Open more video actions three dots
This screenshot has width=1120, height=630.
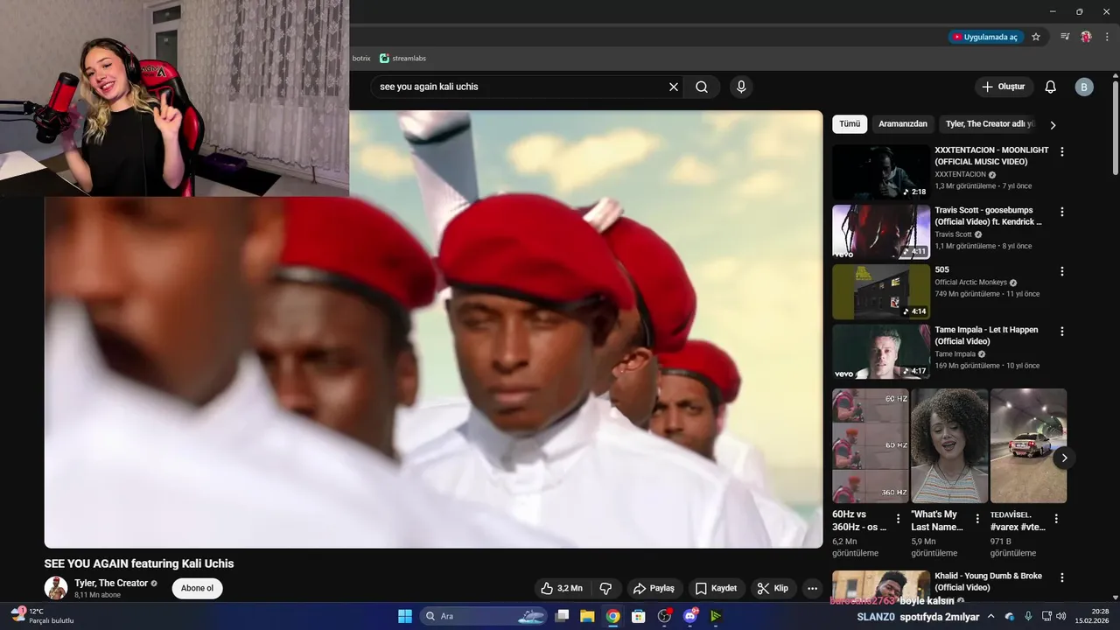point(813,588)
